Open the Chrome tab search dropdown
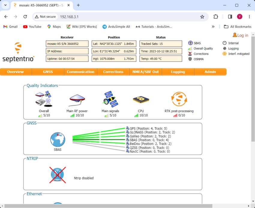The width and height of the screenshot is (255, 208). coord(5,5)
